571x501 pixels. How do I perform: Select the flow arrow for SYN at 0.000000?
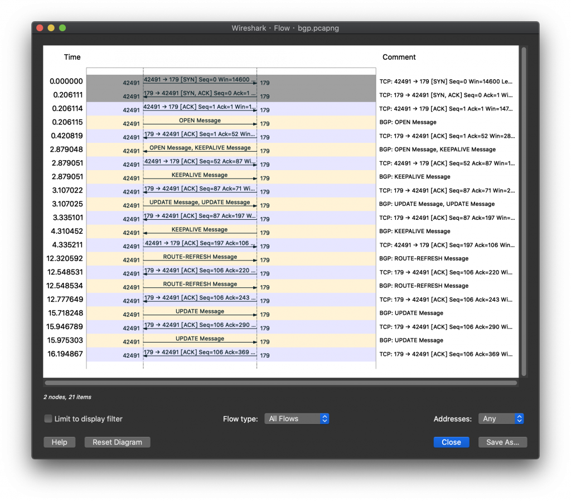[200, 81]
